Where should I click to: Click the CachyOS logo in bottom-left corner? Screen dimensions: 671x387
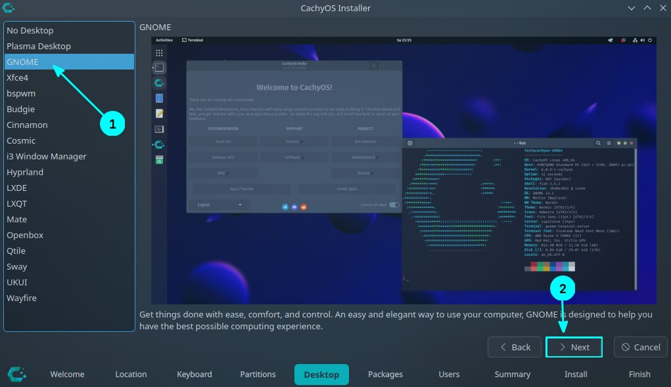click(x=17, y=374)
